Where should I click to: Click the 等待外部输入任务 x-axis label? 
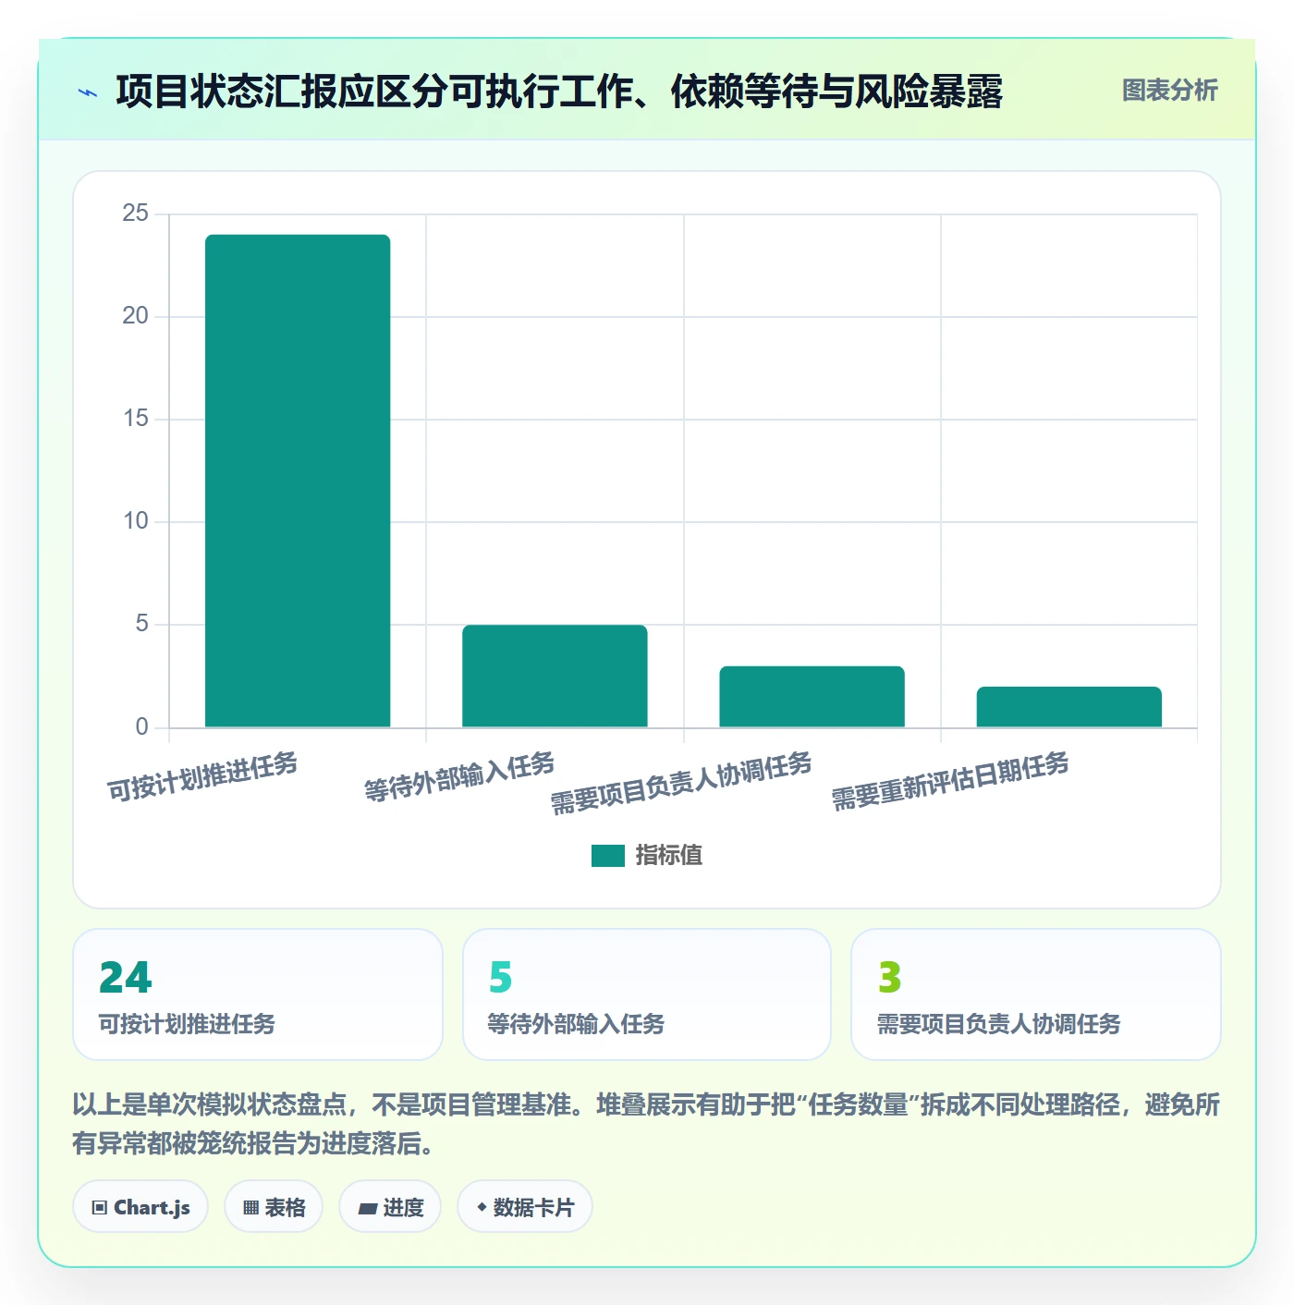[x=459, y=776]
